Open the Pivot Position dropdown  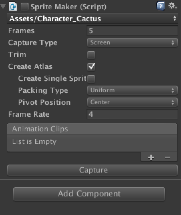[x=132, y=102]
